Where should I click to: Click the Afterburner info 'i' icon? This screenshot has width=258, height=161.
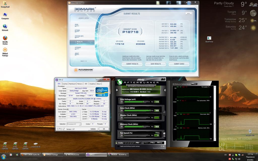[x=165, y=90]
